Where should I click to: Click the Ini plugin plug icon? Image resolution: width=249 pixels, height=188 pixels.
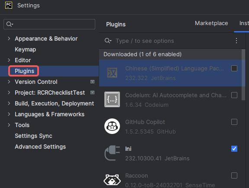pyautogui.click(x=112, y=153)
